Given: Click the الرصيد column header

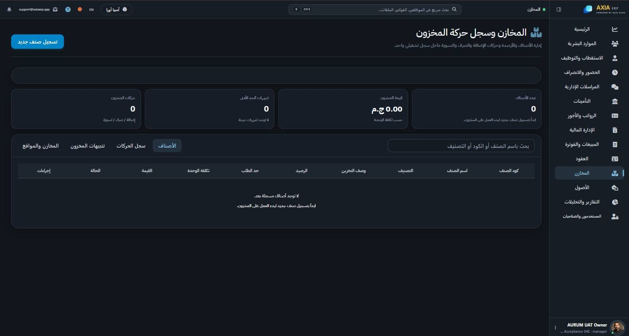Looking at the screenshot, I should pyautogui.click(x=302, y=171).
